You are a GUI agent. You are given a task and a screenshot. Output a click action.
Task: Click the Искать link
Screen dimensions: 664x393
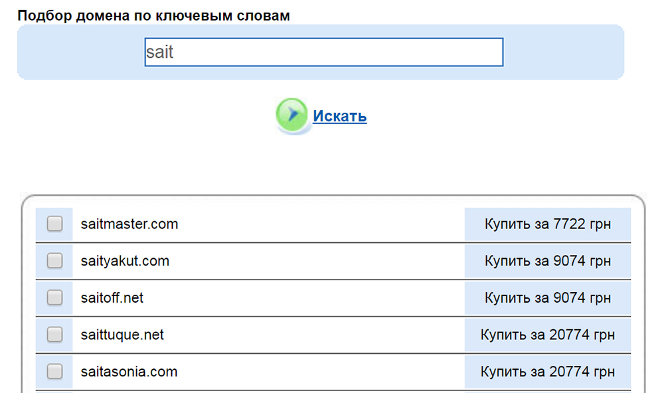pyautogui.click(x=339, y=116)
